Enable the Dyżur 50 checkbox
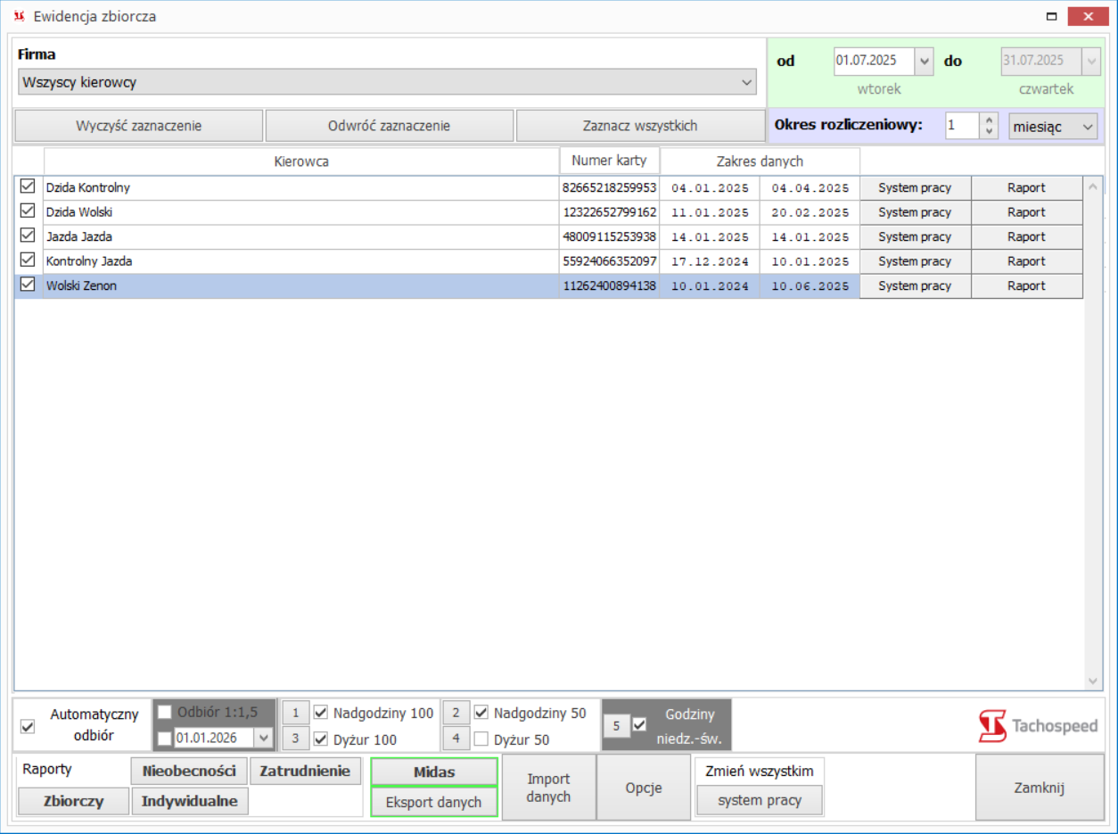Screen dimensions: 1118x834 (x=481, y=739)
